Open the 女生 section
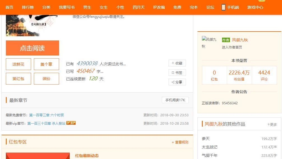The height and width of the screenshot is (159, 282). click(104, 7)
